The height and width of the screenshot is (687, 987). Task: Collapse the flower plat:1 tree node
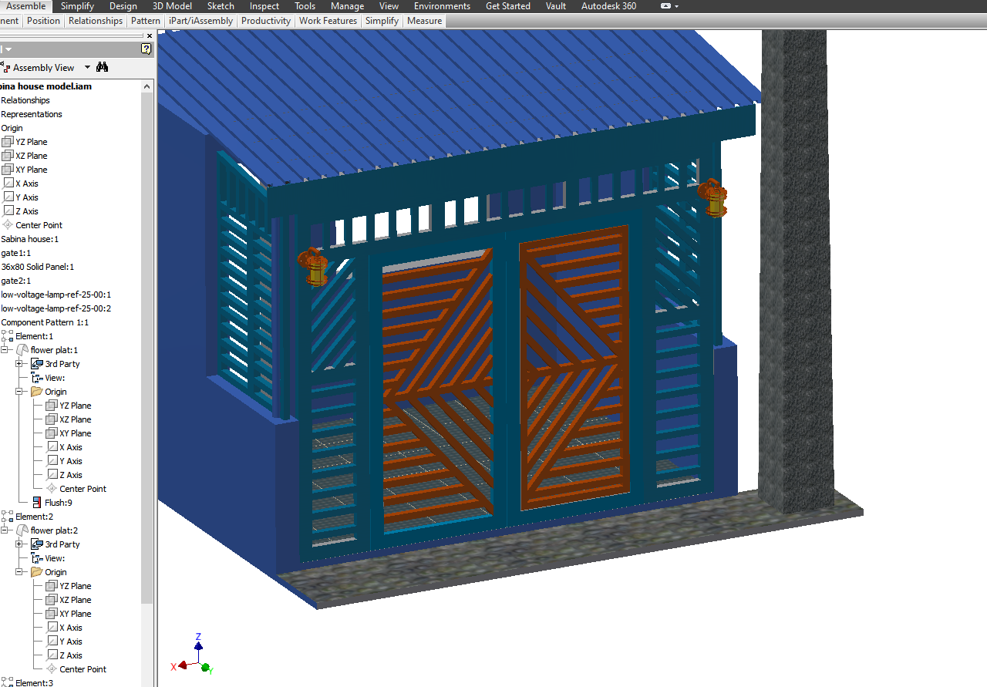pos(5,350)
